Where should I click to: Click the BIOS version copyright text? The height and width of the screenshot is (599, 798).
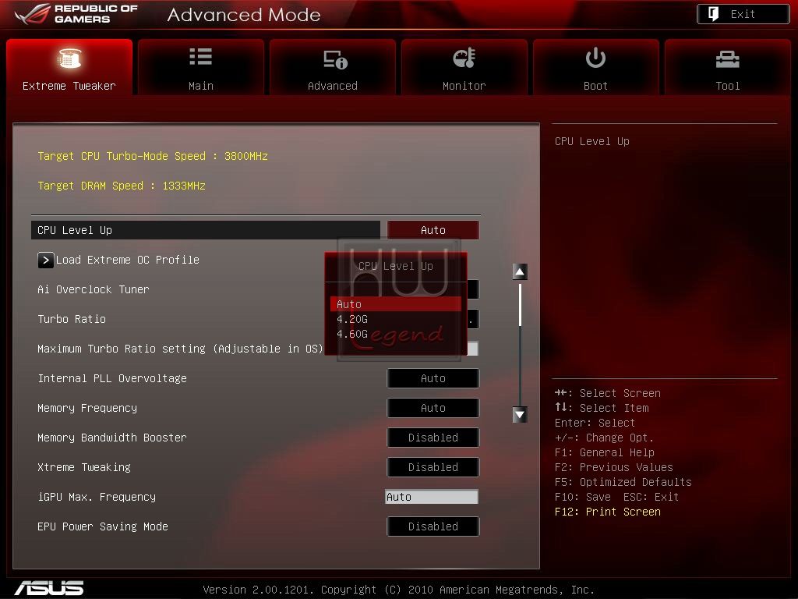(x=398, y=590)
